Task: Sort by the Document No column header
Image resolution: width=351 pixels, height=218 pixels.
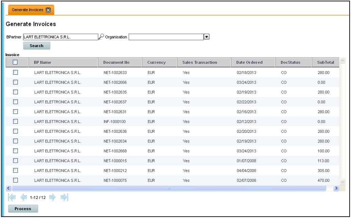Action: (116, 62)
